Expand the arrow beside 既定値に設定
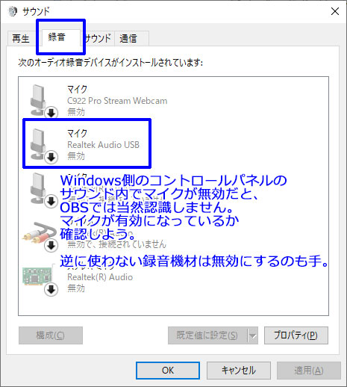The height and width of the screenshot is (387, 347). [x=253, y=335]
